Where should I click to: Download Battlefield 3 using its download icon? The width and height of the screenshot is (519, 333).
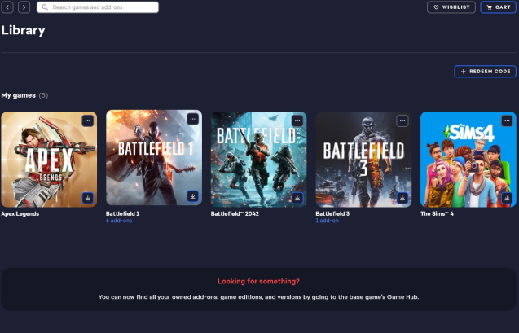402,198
